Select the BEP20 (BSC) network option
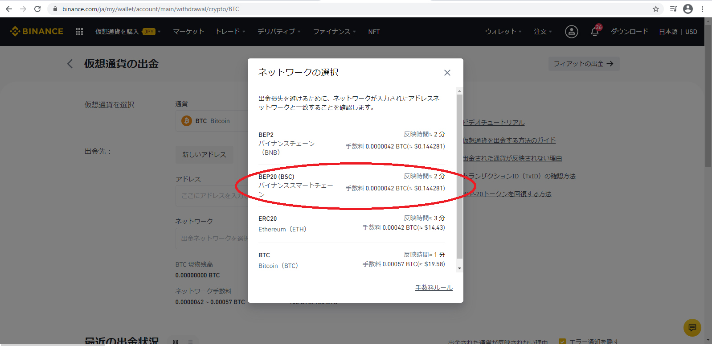 (352, 185)
